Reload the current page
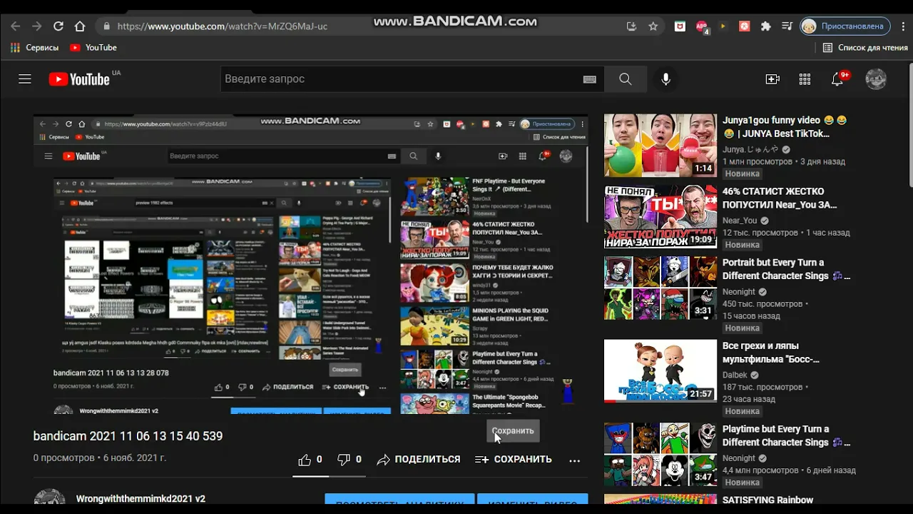The width and height of the screenshot is (913, 514). [58, 26]
